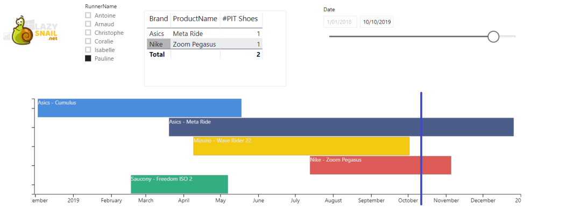581x212 pixels.
Task: Check the Arnaud runner checkbox
Action: (88, 24)
